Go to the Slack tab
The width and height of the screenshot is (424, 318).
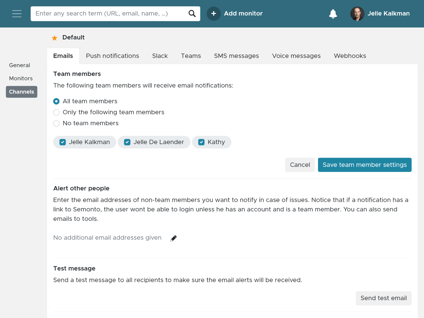160,56
